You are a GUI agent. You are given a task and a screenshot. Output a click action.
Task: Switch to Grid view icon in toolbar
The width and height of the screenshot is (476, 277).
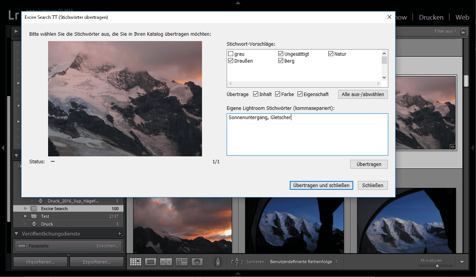[135, 262]
